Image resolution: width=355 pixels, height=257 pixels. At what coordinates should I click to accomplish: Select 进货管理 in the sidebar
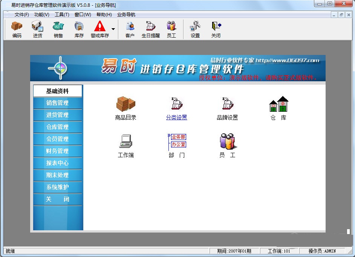(58, 115)
